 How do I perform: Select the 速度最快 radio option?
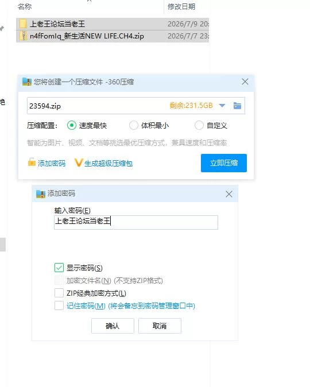point(72,125)
